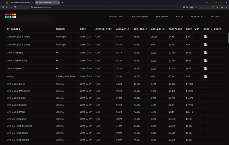Toggle the browser sidebar icon
Image resolution: width=229 pixels, height=145 pixels.
click(3, 7)
